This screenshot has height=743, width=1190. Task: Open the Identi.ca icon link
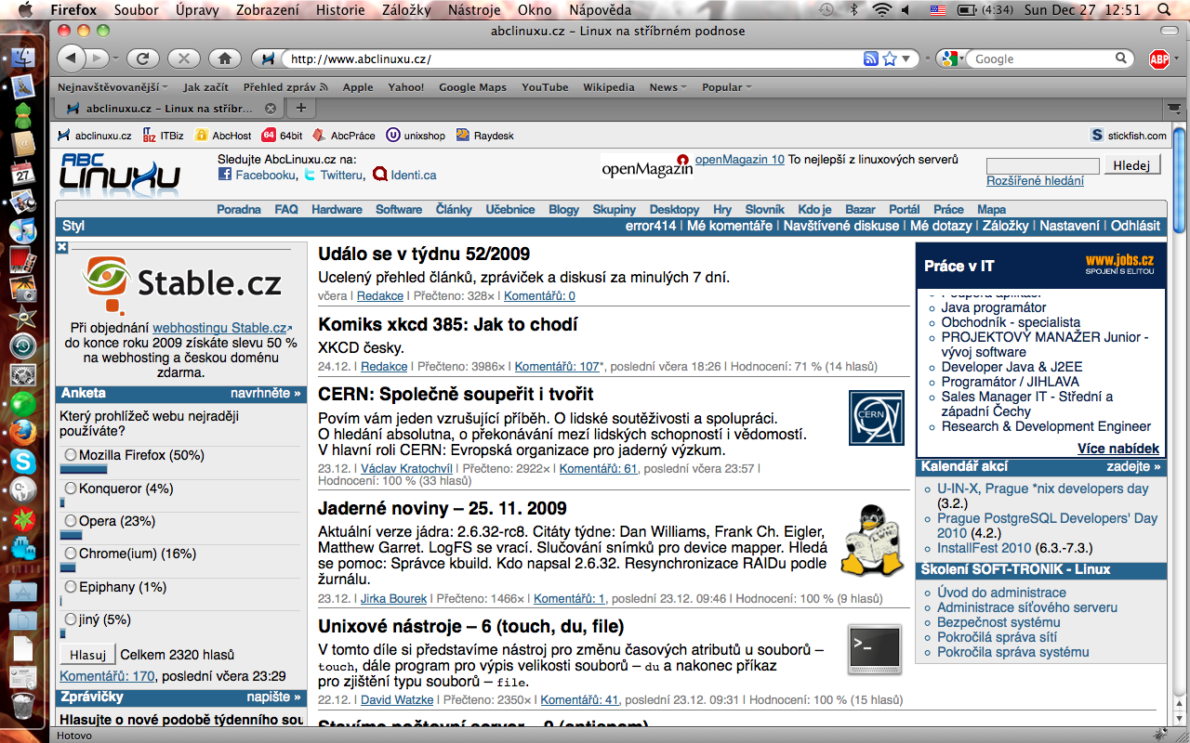[x=379, y=174]
